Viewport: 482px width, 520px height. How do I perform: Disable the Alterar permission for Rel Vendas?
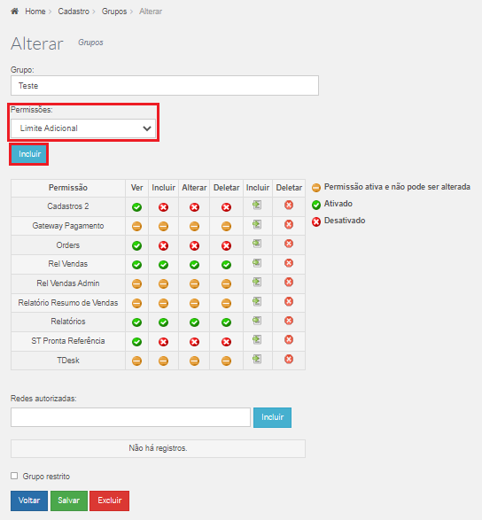194,265
